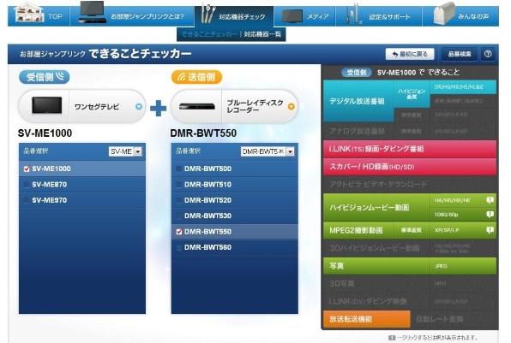Open the 設定&サポート tab
511x343 pixels.
(379, 16)
